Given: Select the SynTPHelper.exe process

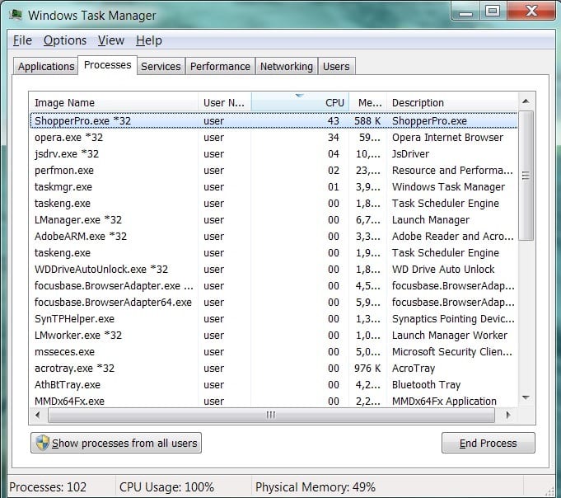Looking at the screenshot, I should click(x=273, y=318).
